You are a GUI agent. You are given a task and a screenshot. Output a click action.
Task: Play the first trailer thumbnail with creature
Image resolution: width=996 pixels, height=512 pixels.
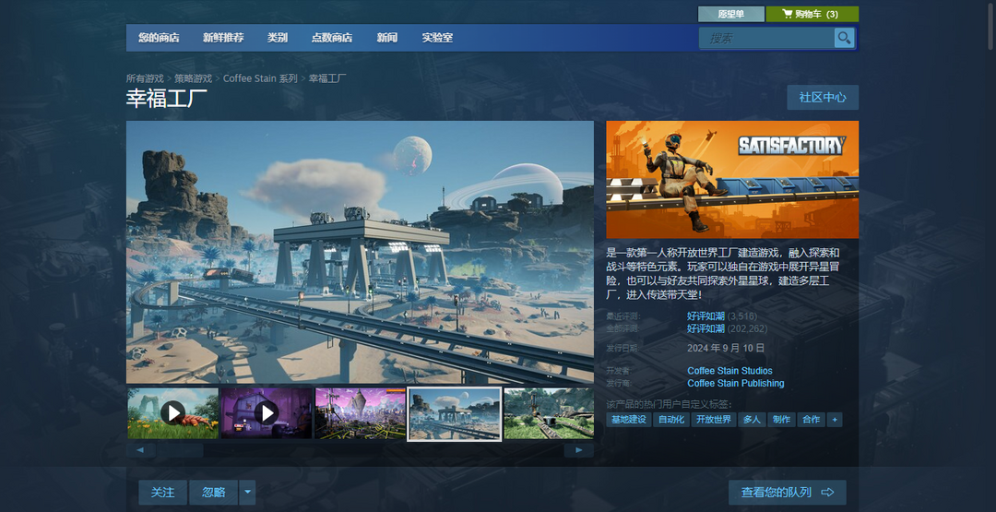[172, 413]
